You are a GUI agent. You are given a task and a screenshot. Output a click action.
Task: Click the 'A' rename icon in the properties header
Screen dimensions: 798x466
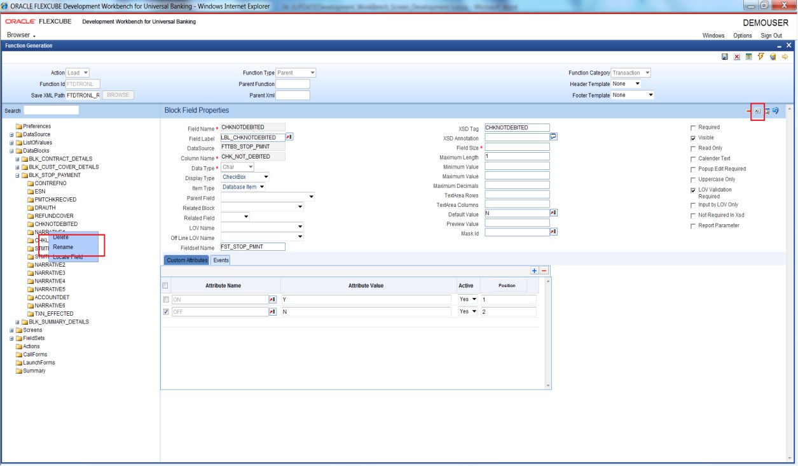tap(757, 111)
